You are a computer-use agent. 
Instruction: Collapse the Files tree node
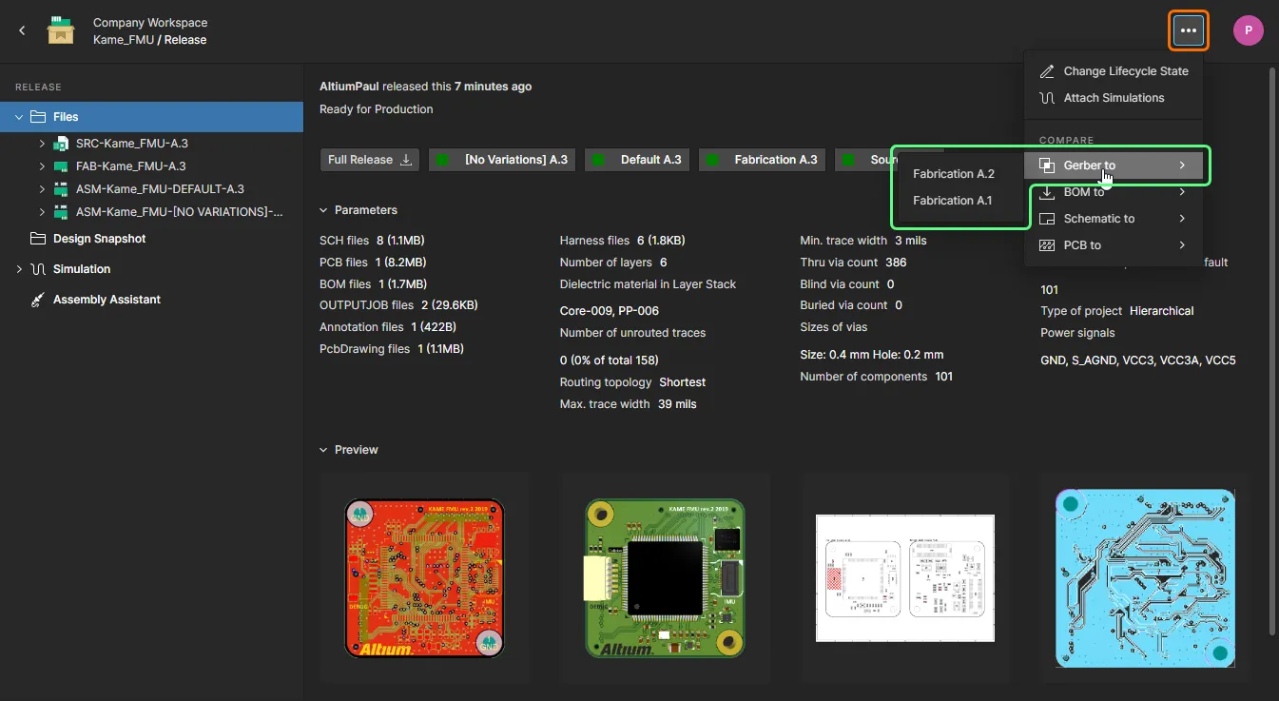[19, 117]
